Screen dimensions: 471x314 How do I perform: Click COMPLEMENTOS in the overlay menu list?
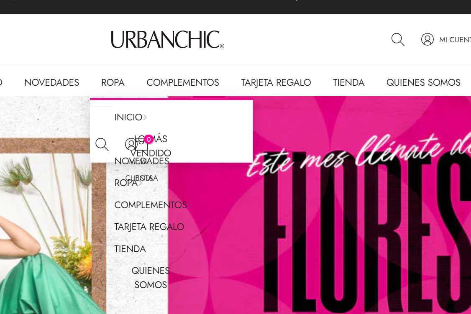(x=151, y=205)
